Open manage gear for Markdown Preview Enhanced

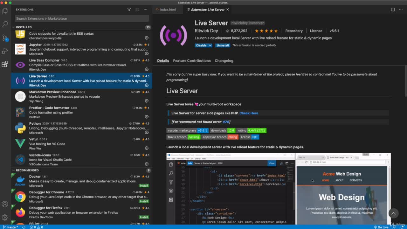147,101
